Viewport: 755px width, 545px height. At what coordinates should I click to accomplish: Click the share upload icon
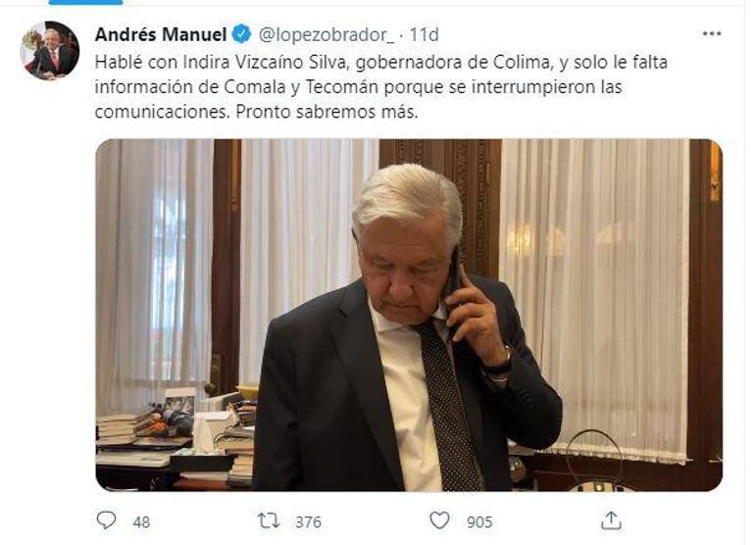611,520
